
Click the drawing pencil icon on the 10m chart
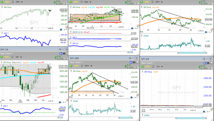tap(212, 29)
